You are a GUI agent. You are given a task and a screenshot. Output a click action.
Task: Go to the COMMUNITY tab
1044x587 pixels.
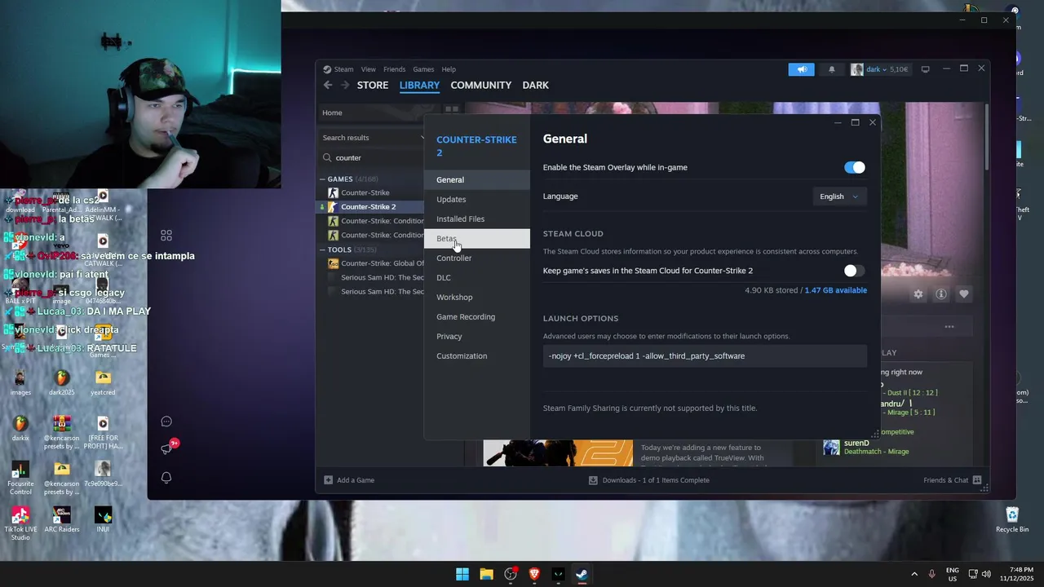point(481,85)
